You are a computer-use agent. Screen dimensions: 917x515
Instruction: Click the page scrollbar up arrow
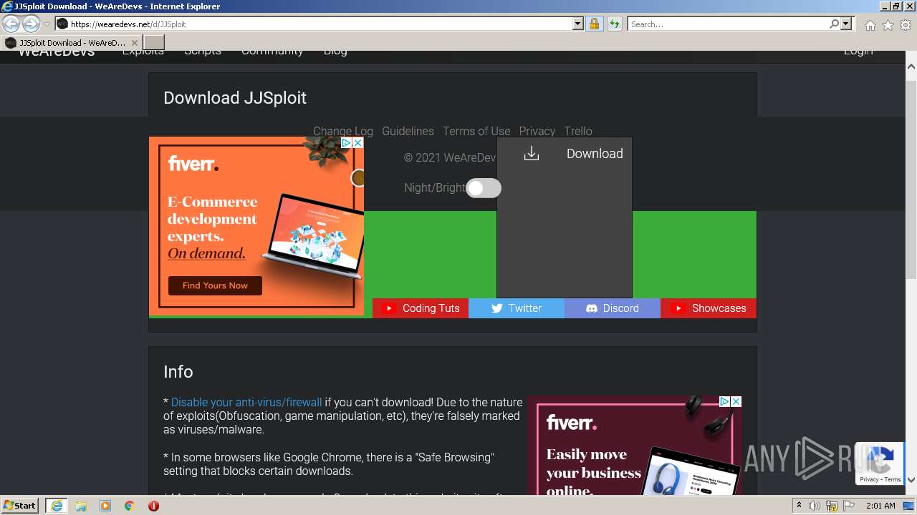[911, 67]
